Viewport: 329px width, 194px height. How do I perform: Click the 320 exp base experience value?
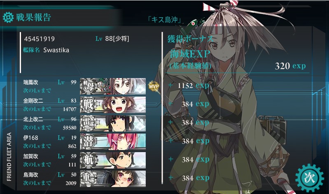[x=290, y=66]
